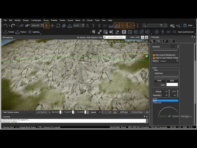The width and height of the screenshot is (197, 148).
Task: Click the F toolbar icon
Action: 124,32
